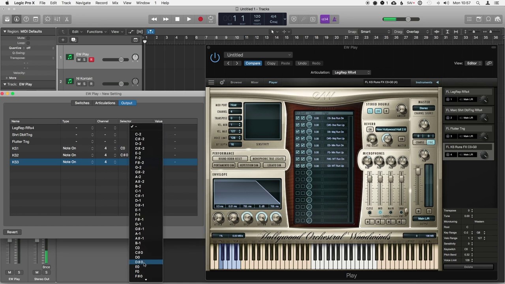
Task: Toggle active checkbox for C0- 8va Run Dn
Action: [x=297, y=118]
